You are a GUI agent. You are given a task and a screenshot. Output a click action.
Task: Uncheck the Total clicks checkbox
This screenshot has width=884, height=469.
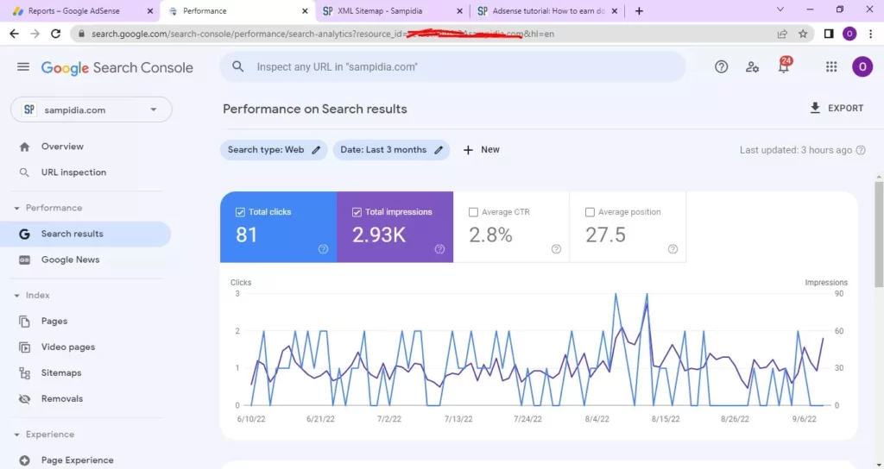240,212
